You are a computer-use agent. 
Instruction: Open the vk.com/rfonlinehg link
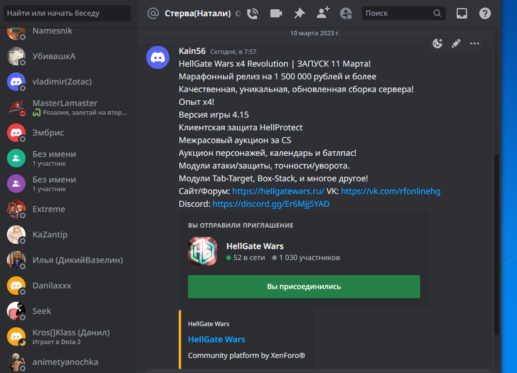tap(391, 191)
